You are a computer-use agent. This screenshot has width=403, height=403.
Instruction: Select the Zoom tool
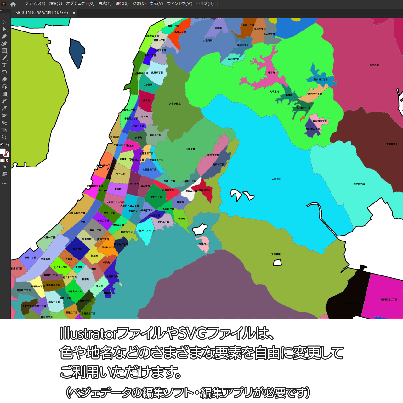pos(4,137)
